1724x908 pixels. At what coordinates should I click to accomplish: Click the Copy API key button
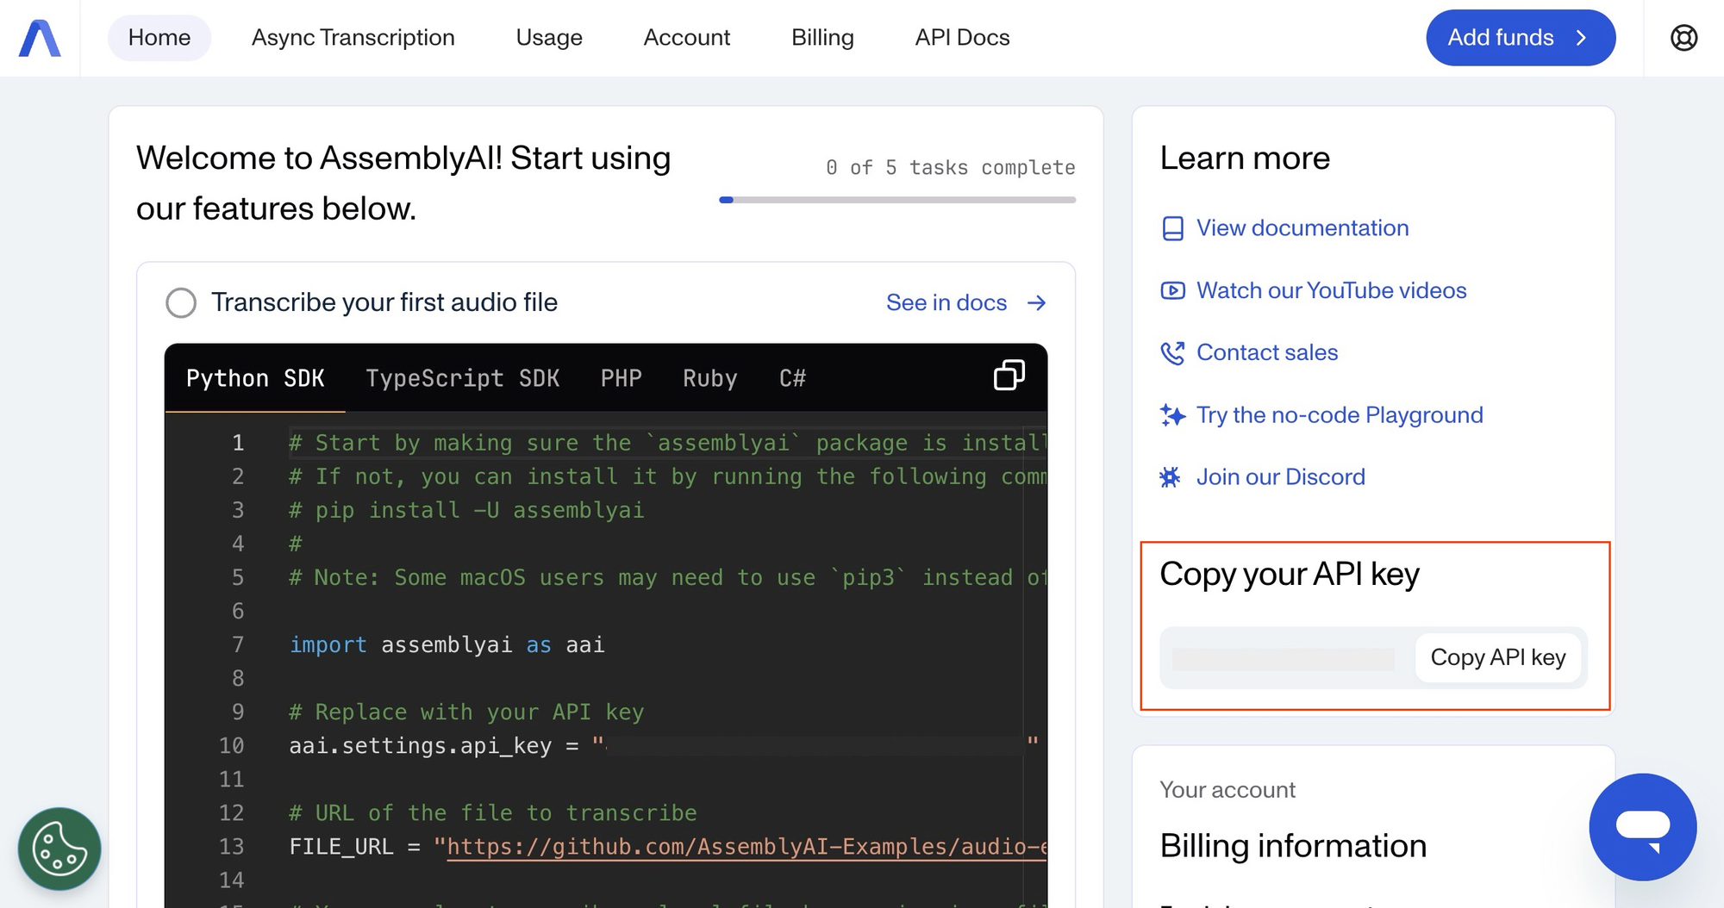coord(1498,657)
